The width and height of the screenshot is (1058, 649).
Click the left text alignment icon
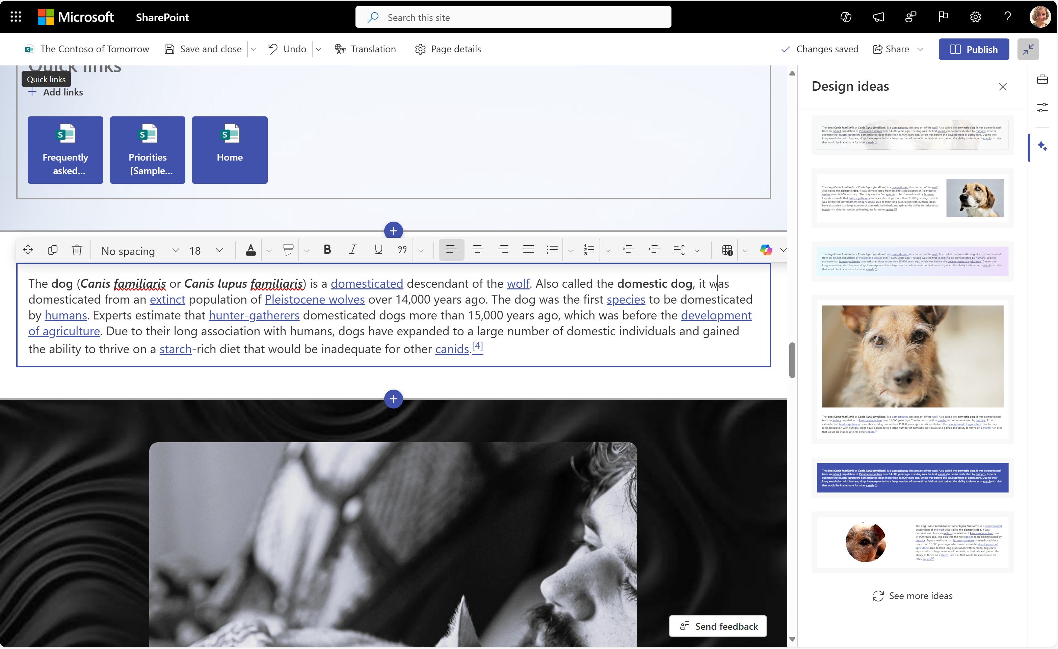point(450,250)
